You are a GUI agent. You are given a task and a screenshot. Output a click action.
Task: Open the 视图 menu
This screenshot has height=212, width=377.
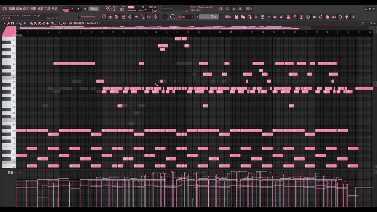33,9
